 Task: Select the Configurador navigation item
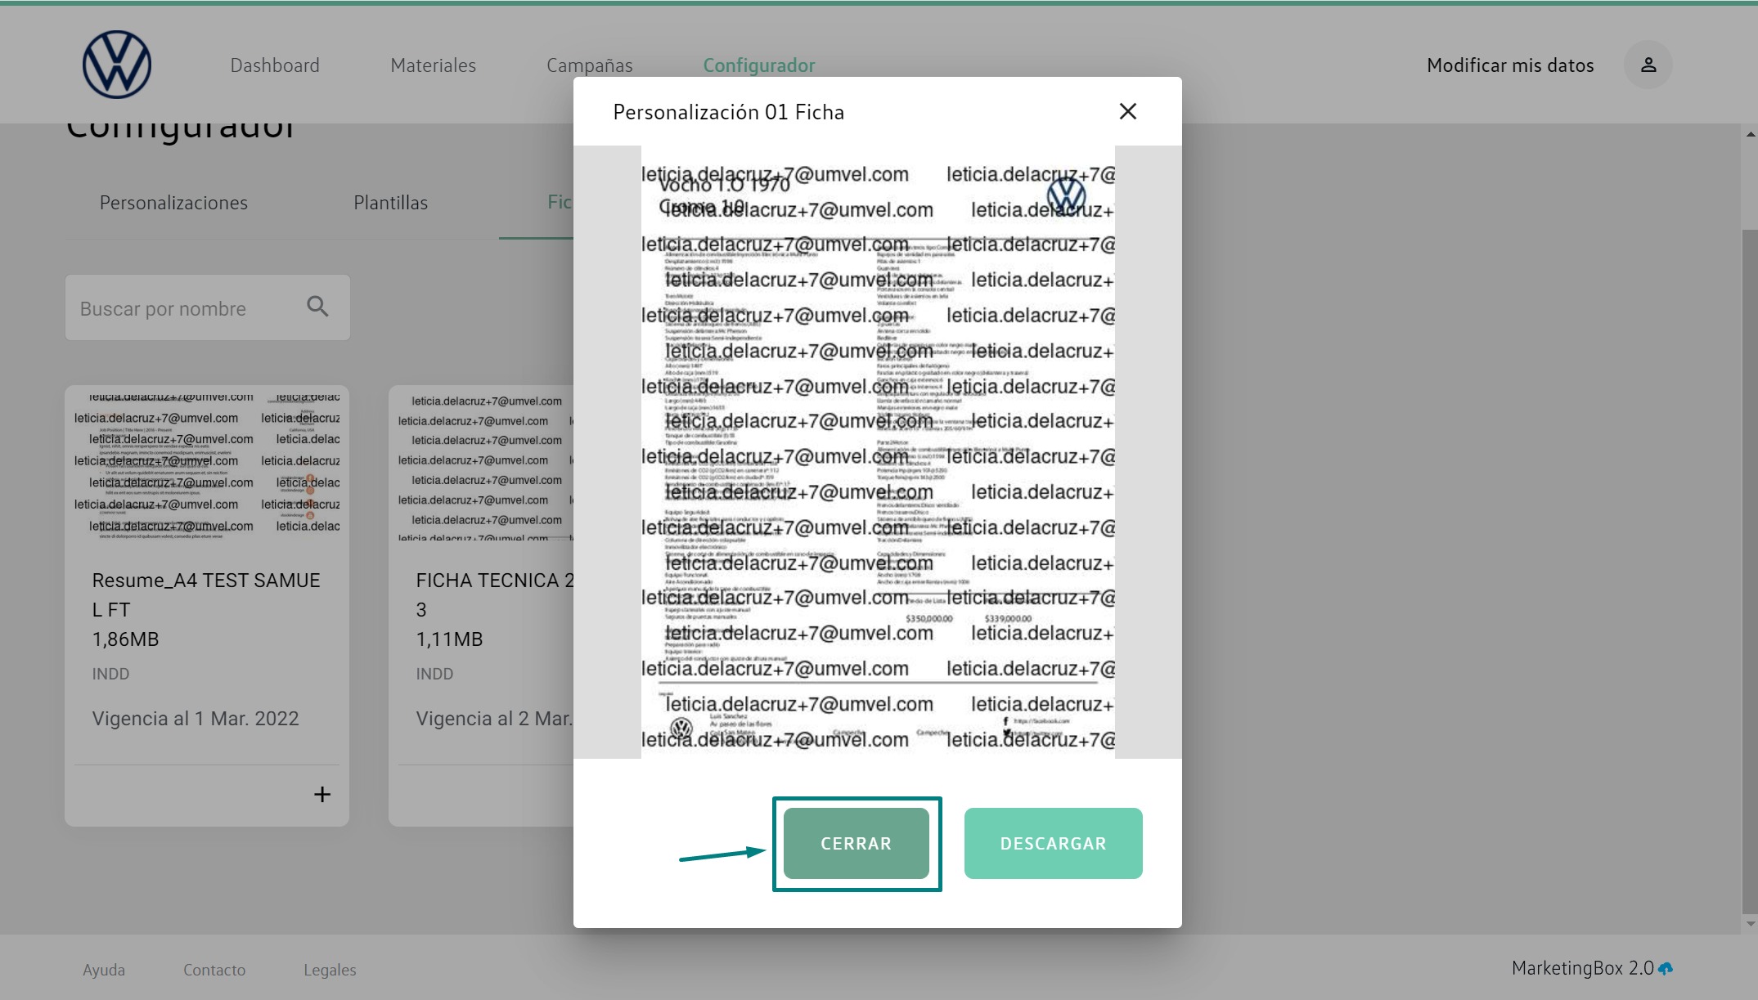point(758,65)
